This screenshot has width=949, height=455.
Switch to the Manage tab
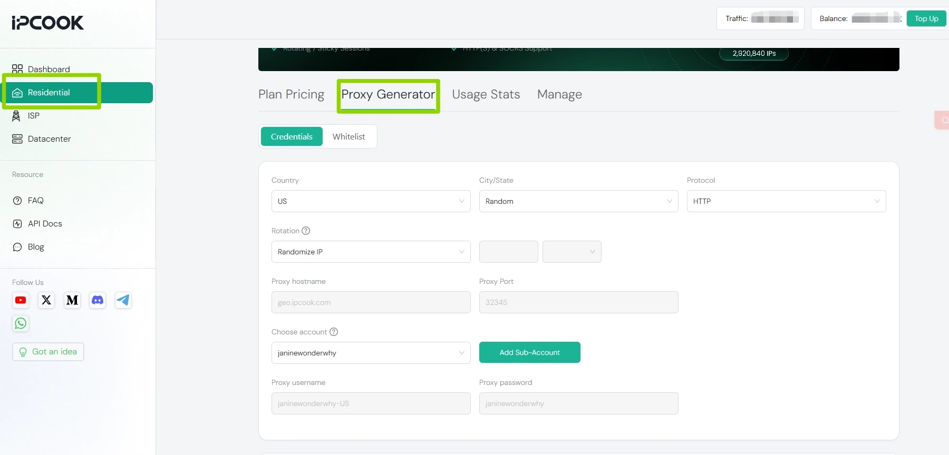click(559, 94)
